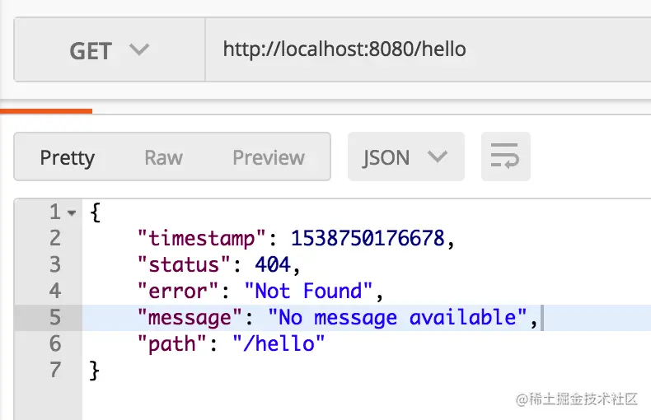651x420 pixels.
Task: Switch to the Preview view tab
Action: coord(269,158)
